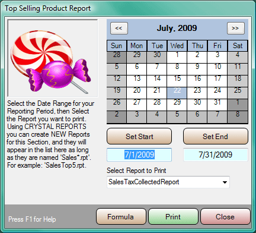
Task: Advance to next month with >> button
Action: pos(236,28)
